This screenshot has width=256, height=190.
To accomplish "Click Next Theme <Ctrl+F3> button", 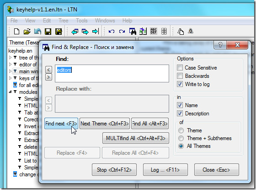I will pyautogui.click(x=105, y=124).
